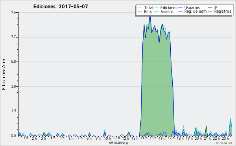Image resolution: width=236 pixels, height=146 pixels.
Task: Select the 'Registros' legend entry
Action: point(220,11)
